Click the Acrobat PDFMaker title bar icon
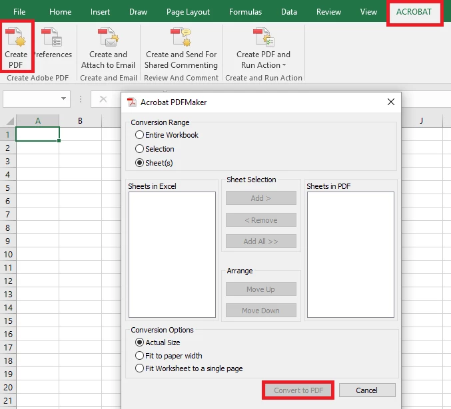Screen dimensions: 451x409 coord(132,102)
